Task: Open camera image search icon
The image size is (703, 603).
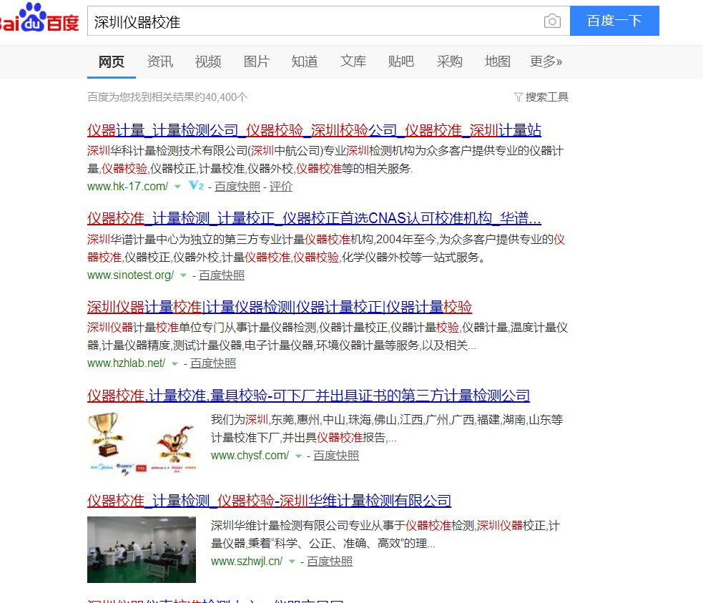Action: 552,21
